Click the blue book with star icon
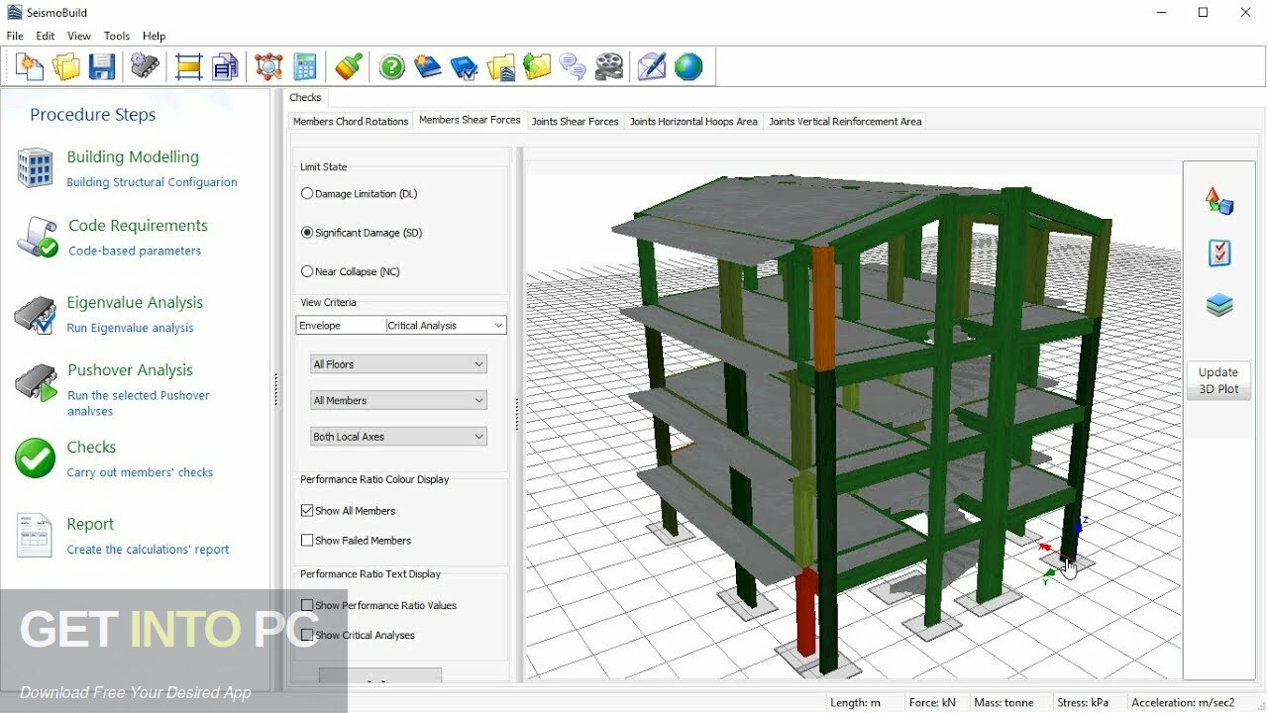Viewport: 1268px width, 713px height. point(428,66)
